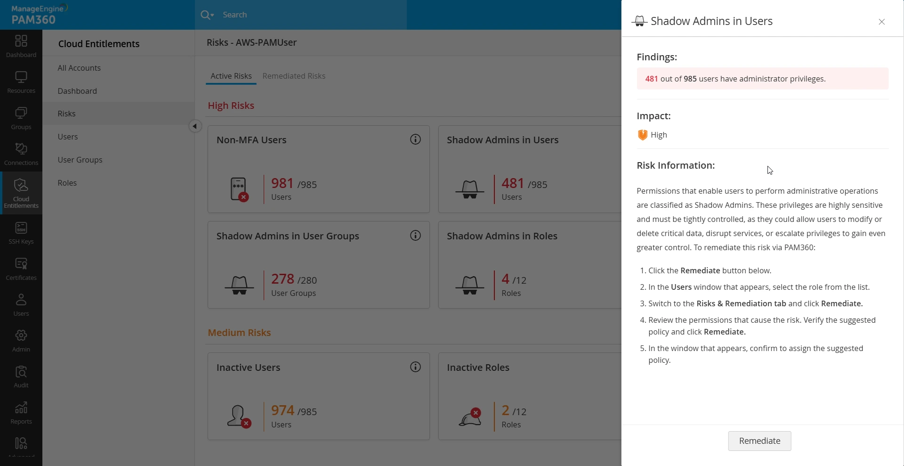
Task: Expand the search filter dropdown arrow
Action: pos(212,15)
